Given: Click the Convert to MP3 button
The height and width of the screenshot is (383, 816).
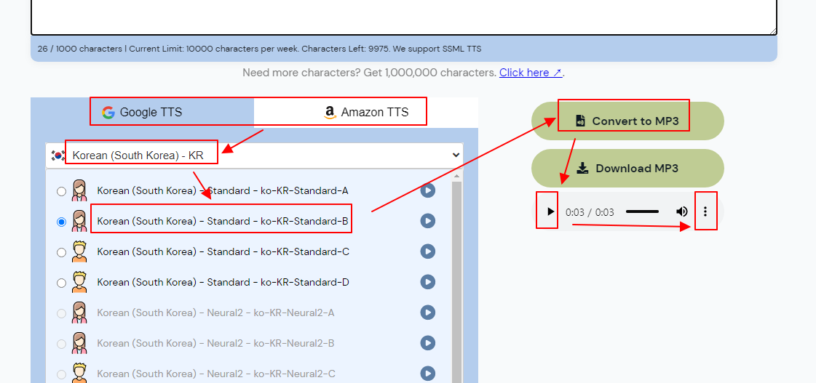Looking at the screenshot, I should [627, 121].
